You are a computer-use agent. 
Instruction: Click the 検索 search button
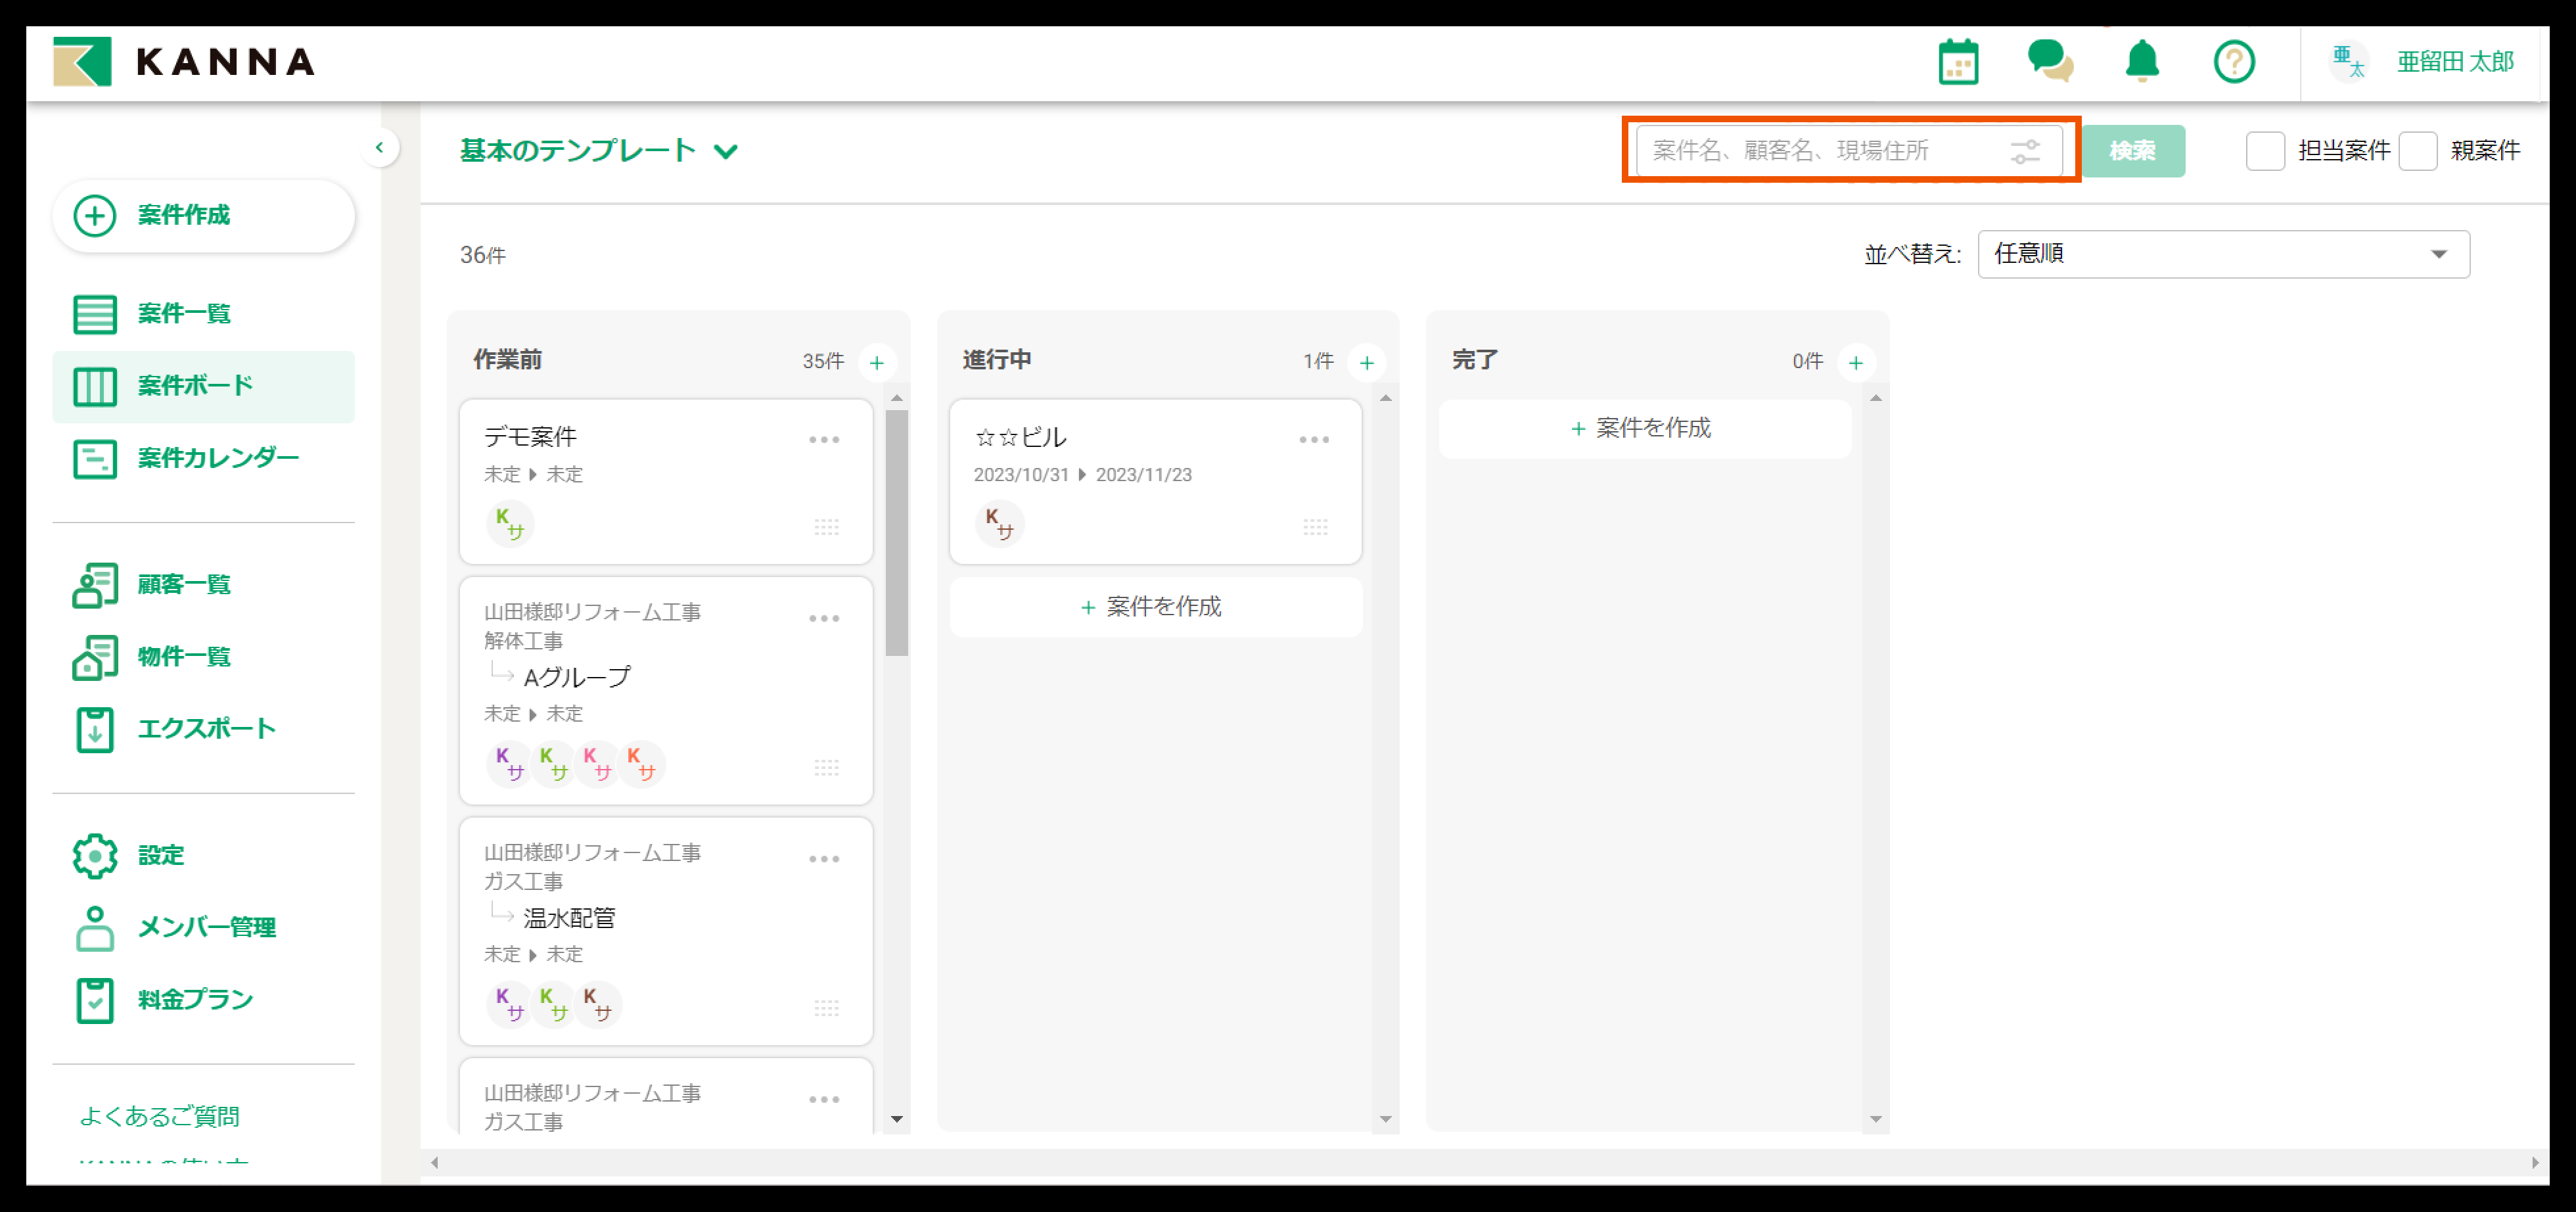point(2132,151)
